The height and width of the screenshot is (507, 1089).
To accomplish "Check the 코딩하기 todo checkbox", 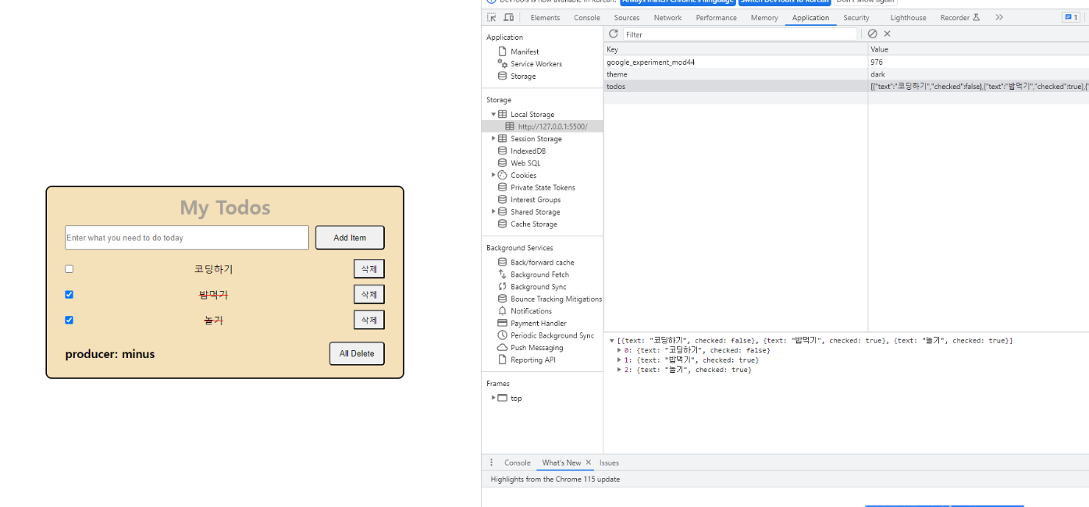I will pos(69,269).
